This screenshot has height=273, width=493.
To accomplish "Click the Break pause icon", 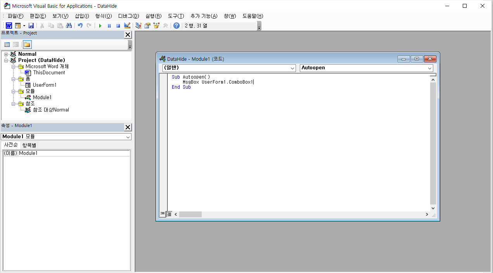I will [x=109, y=26].
